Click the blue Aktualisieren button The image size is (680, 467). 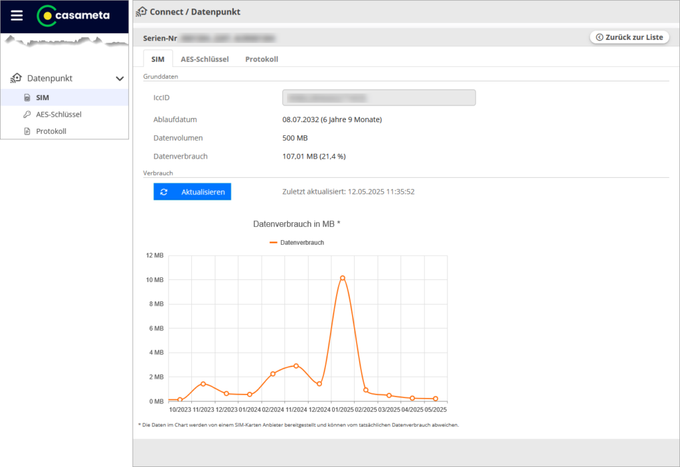coord(192,192)
